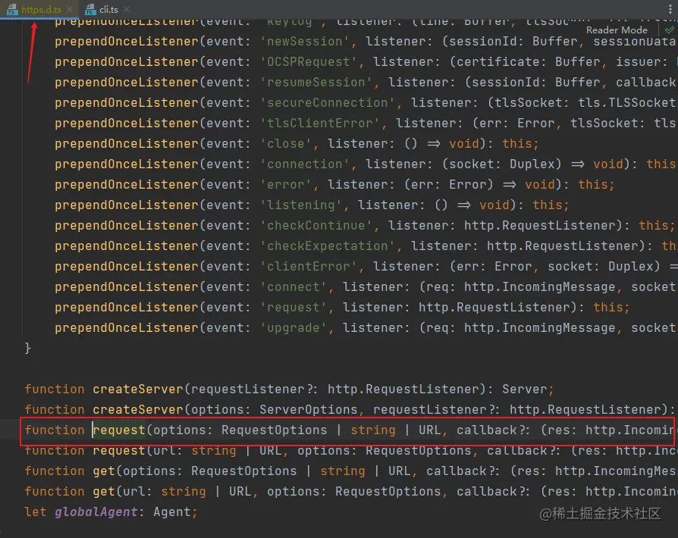Click the 'secureConnection' event string
The height and width of the screenshot is (538, 678).
click(x=328, y=102)
